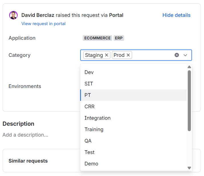Select Dev from the dropdown list
204x176 pixels.
[x=134, y=72]
